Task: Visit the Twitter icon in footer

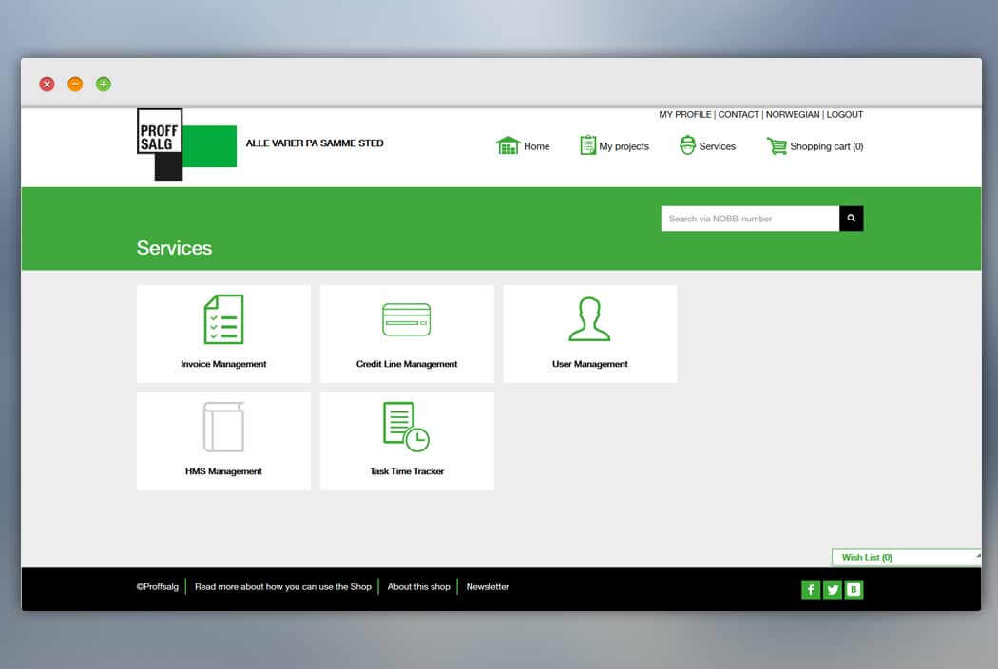Action: 832,589
